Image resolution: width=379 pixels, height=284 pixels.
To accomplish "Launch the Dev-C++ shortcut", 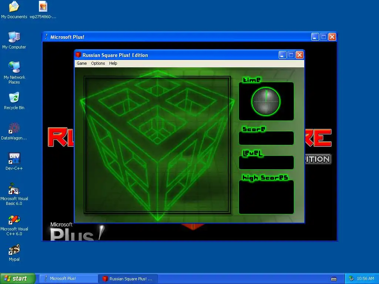I will click(x=14, y=161).
